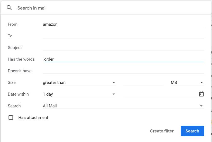Open the date picker calendar icon

tap(201, 94)
